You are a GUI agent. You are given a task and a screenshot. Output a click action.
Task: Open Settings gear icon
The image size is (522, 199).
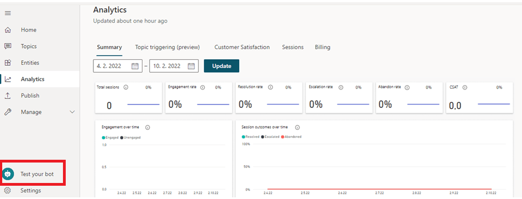8,191
